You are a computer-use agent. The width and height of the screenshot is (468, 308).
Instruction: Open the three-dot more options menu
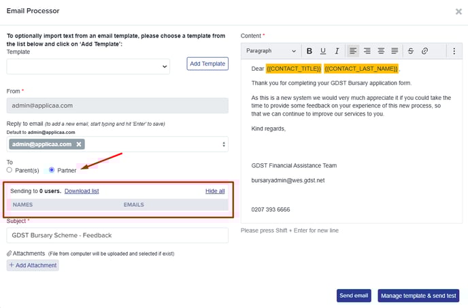(454, 51)
